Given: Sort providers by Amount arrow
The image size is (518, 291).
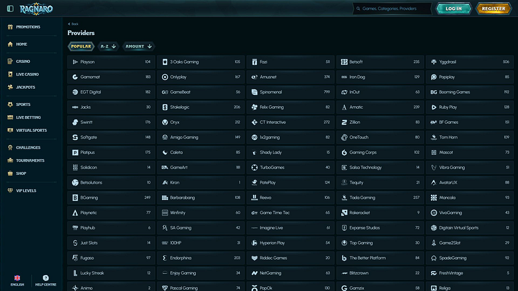Looking at the screenshot, I should pyautogui.click(x=149, y=46).
